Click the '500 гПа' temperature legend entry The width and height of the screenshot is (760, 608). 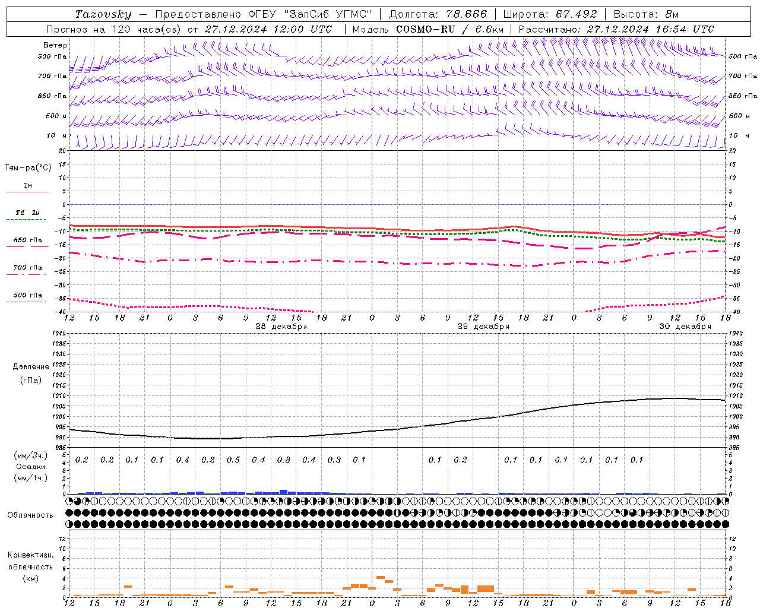pyautogui.click(x=27, y=295)
